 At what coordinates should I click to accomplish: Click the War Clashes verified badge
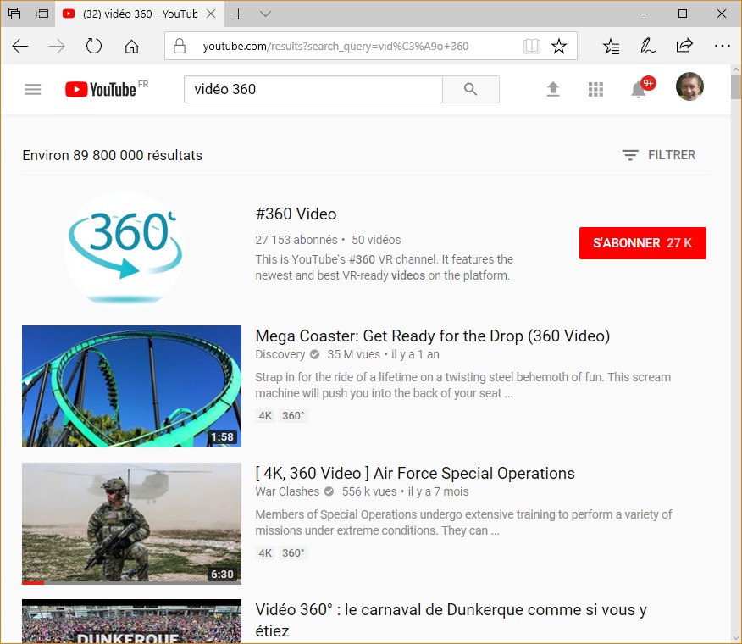[329, 491]
